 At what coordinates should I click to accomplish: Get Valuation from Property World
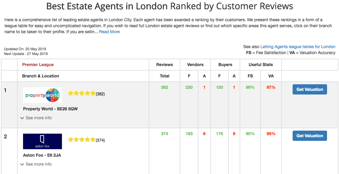310,89
